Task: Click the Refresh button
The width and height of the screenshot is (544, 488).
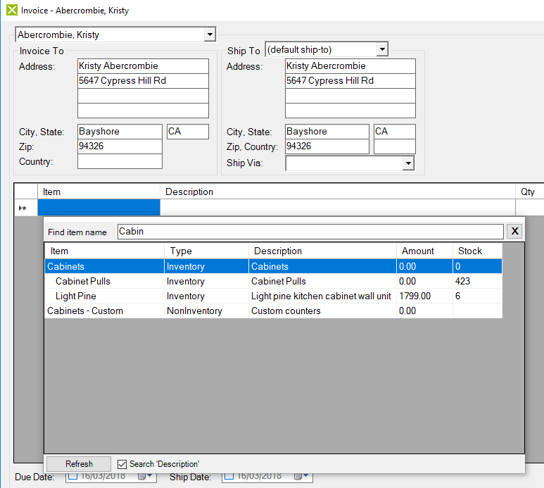Action: 79,464
